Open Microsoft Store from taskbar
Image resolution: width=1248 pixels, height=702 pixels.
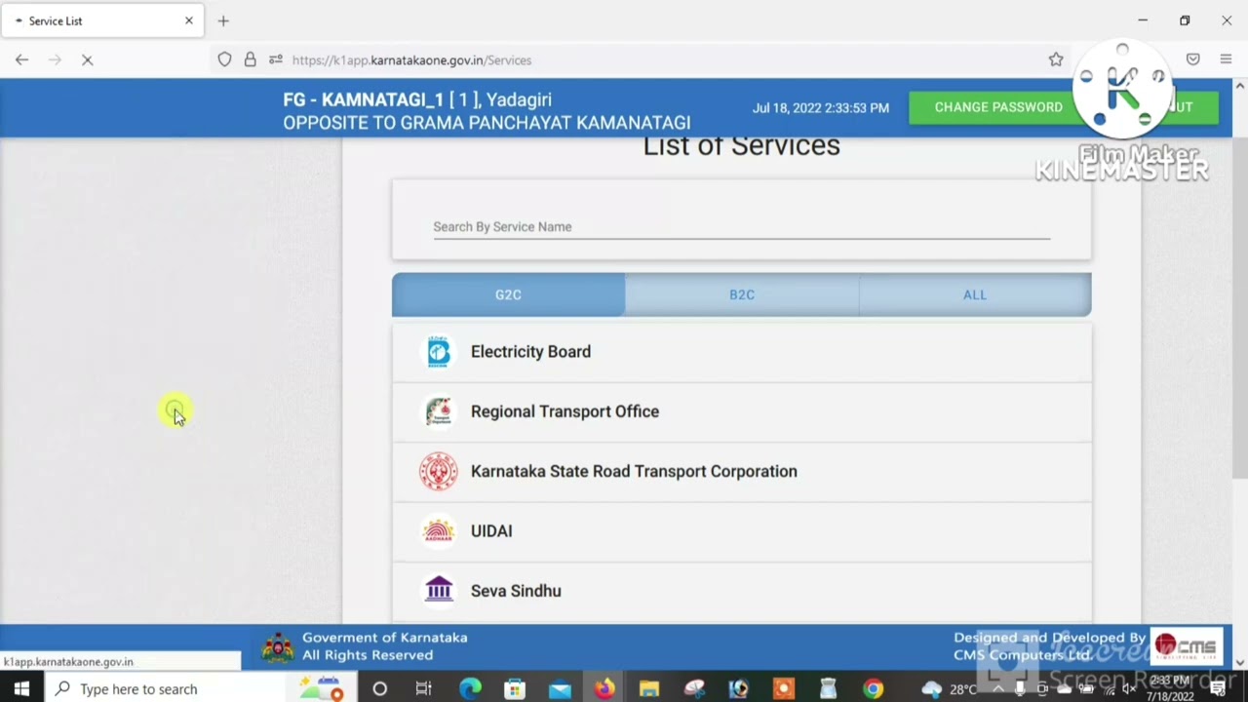[515, 688]
